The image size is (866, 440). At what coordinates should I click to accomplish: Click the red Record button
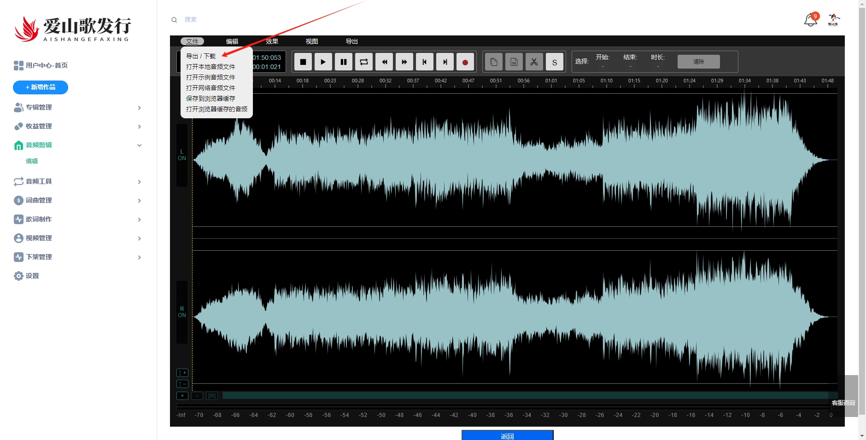[465, 62]
